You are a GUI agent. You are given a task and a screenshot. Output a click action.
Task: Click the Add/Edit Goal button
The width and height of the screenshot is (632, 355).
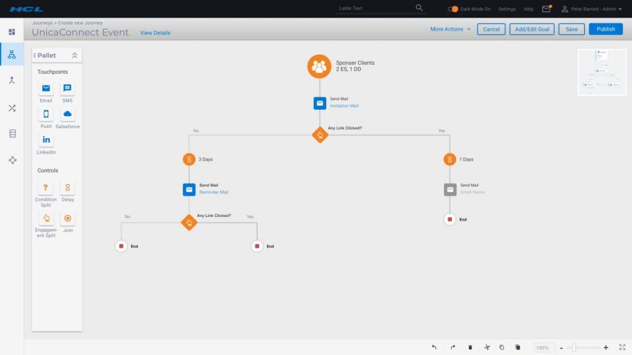pyautogui.click(x=532, y=30)
